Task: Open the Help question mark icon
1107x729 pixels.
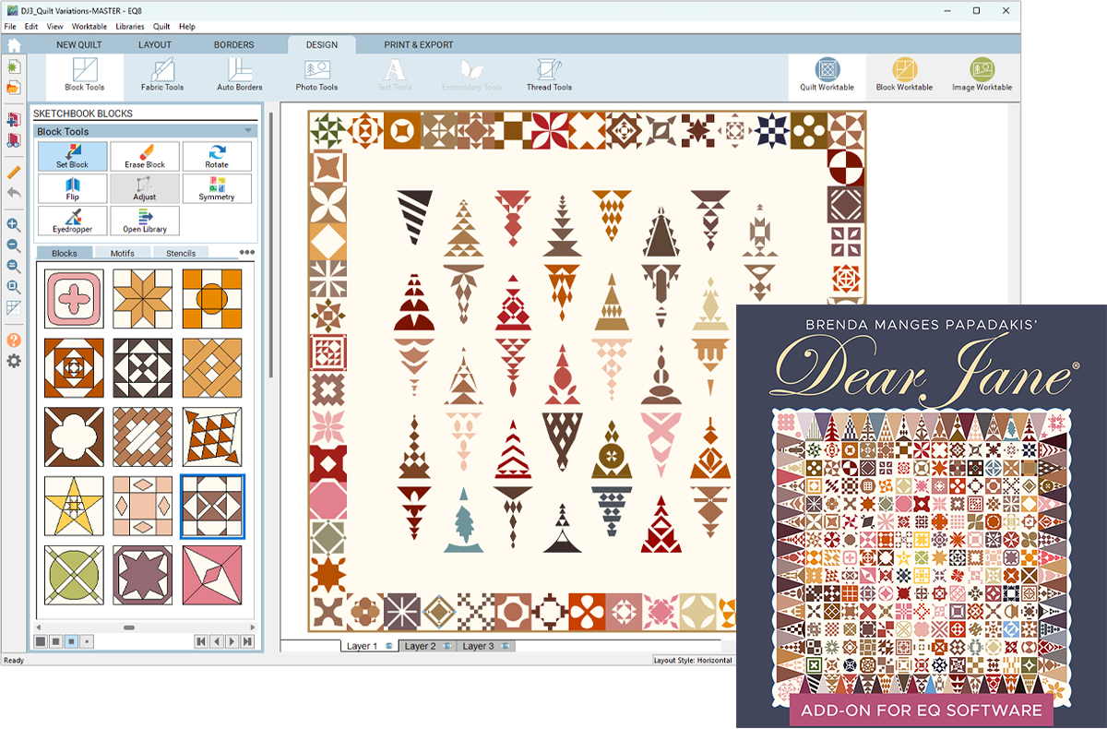Action: click(14, 341)
